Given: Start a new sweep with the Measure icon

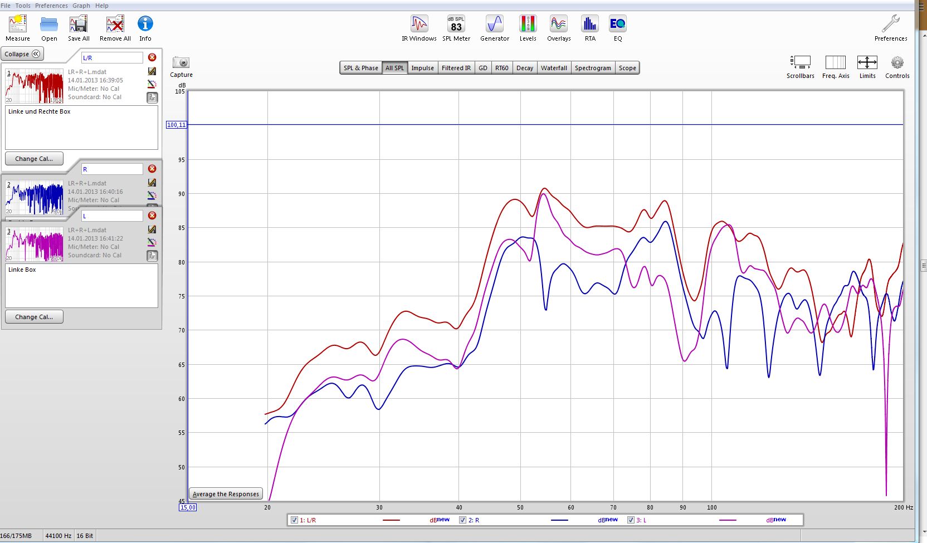Looking at the screenshot, I should click(18, 24).
